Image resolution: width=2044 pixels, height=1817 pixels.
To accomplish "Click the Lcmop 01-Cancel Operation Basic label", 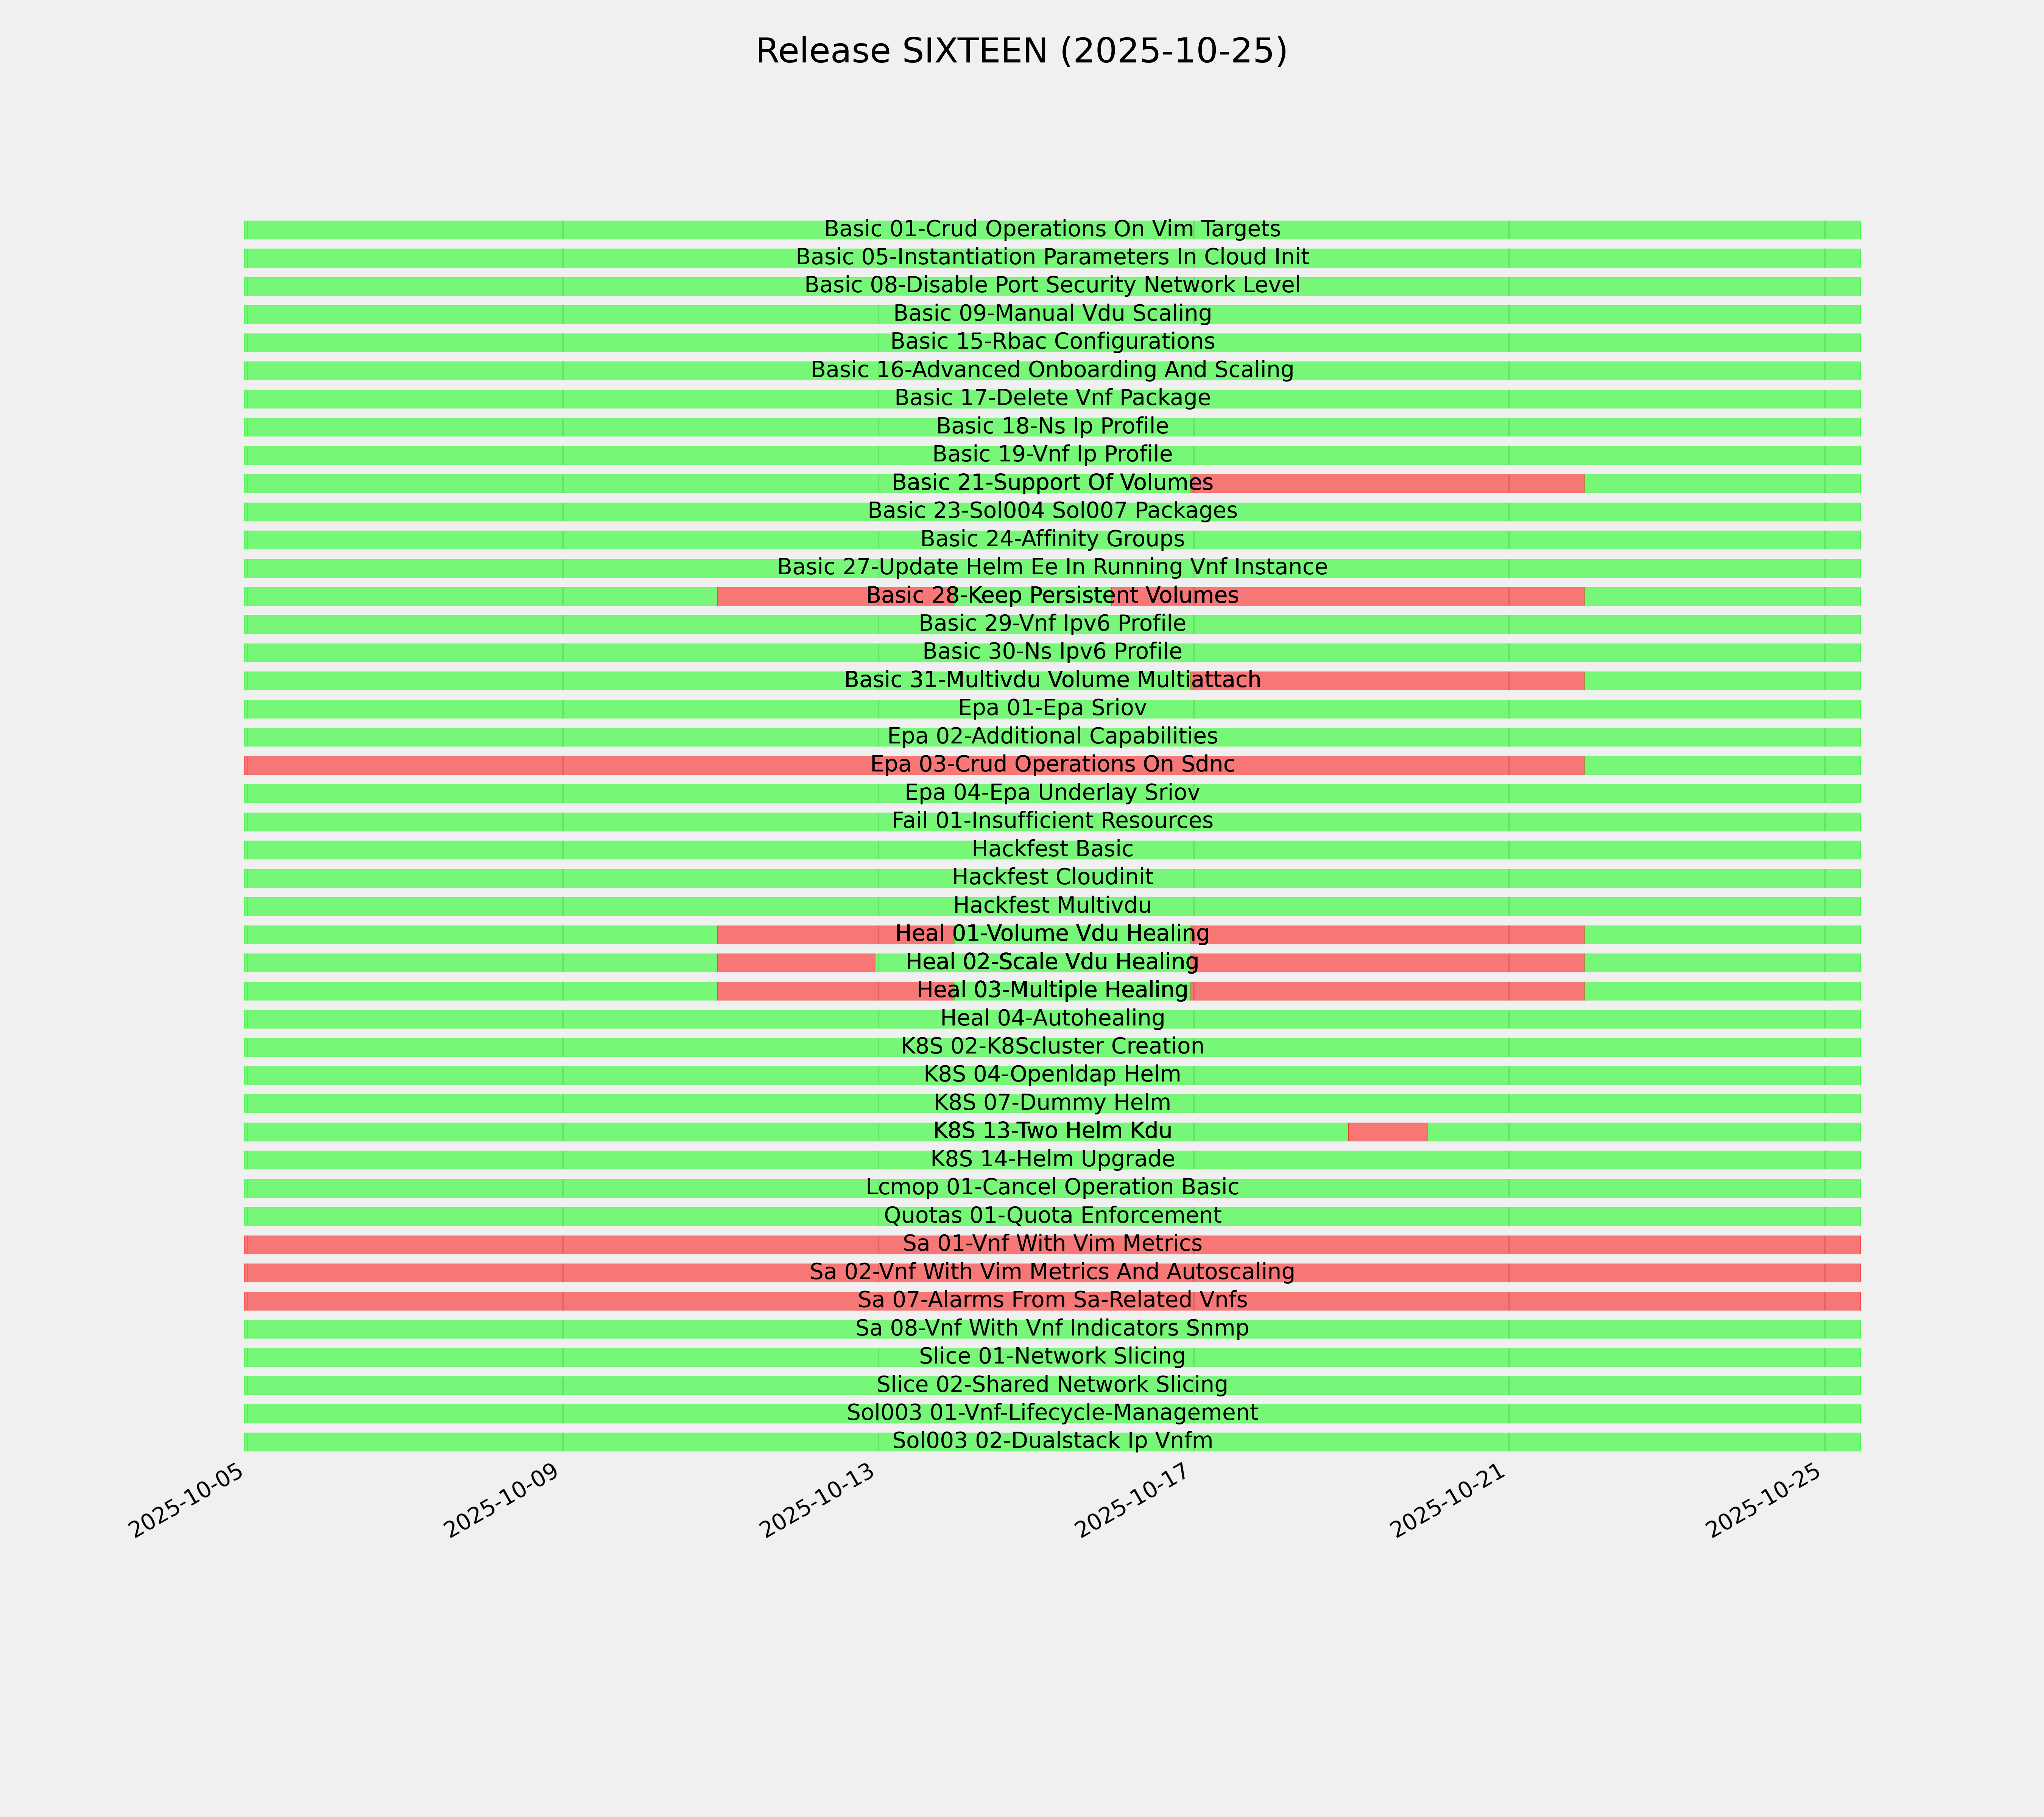I will tap(1052, 1188).
